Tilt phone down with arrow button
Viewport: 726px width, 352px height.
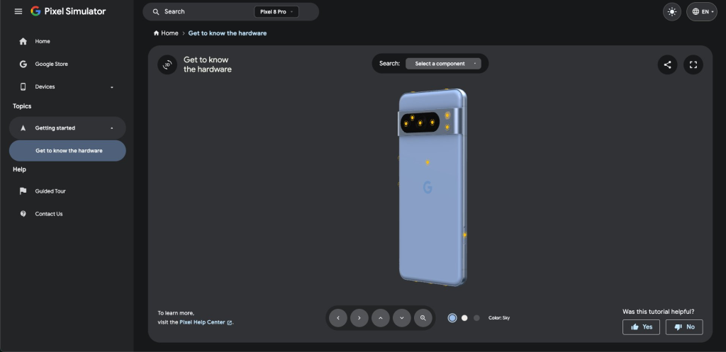402,318
